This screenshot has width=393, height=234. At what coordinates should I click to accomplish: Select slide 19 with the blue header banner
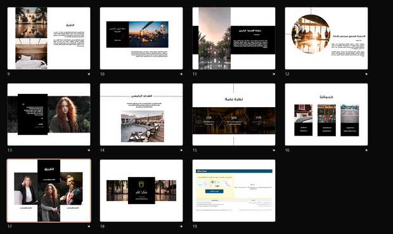pyautogui.click(x=234, y=191)
